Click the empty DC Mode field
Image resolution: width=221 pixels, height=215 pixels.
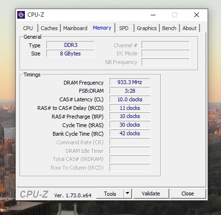pos(166,54)
